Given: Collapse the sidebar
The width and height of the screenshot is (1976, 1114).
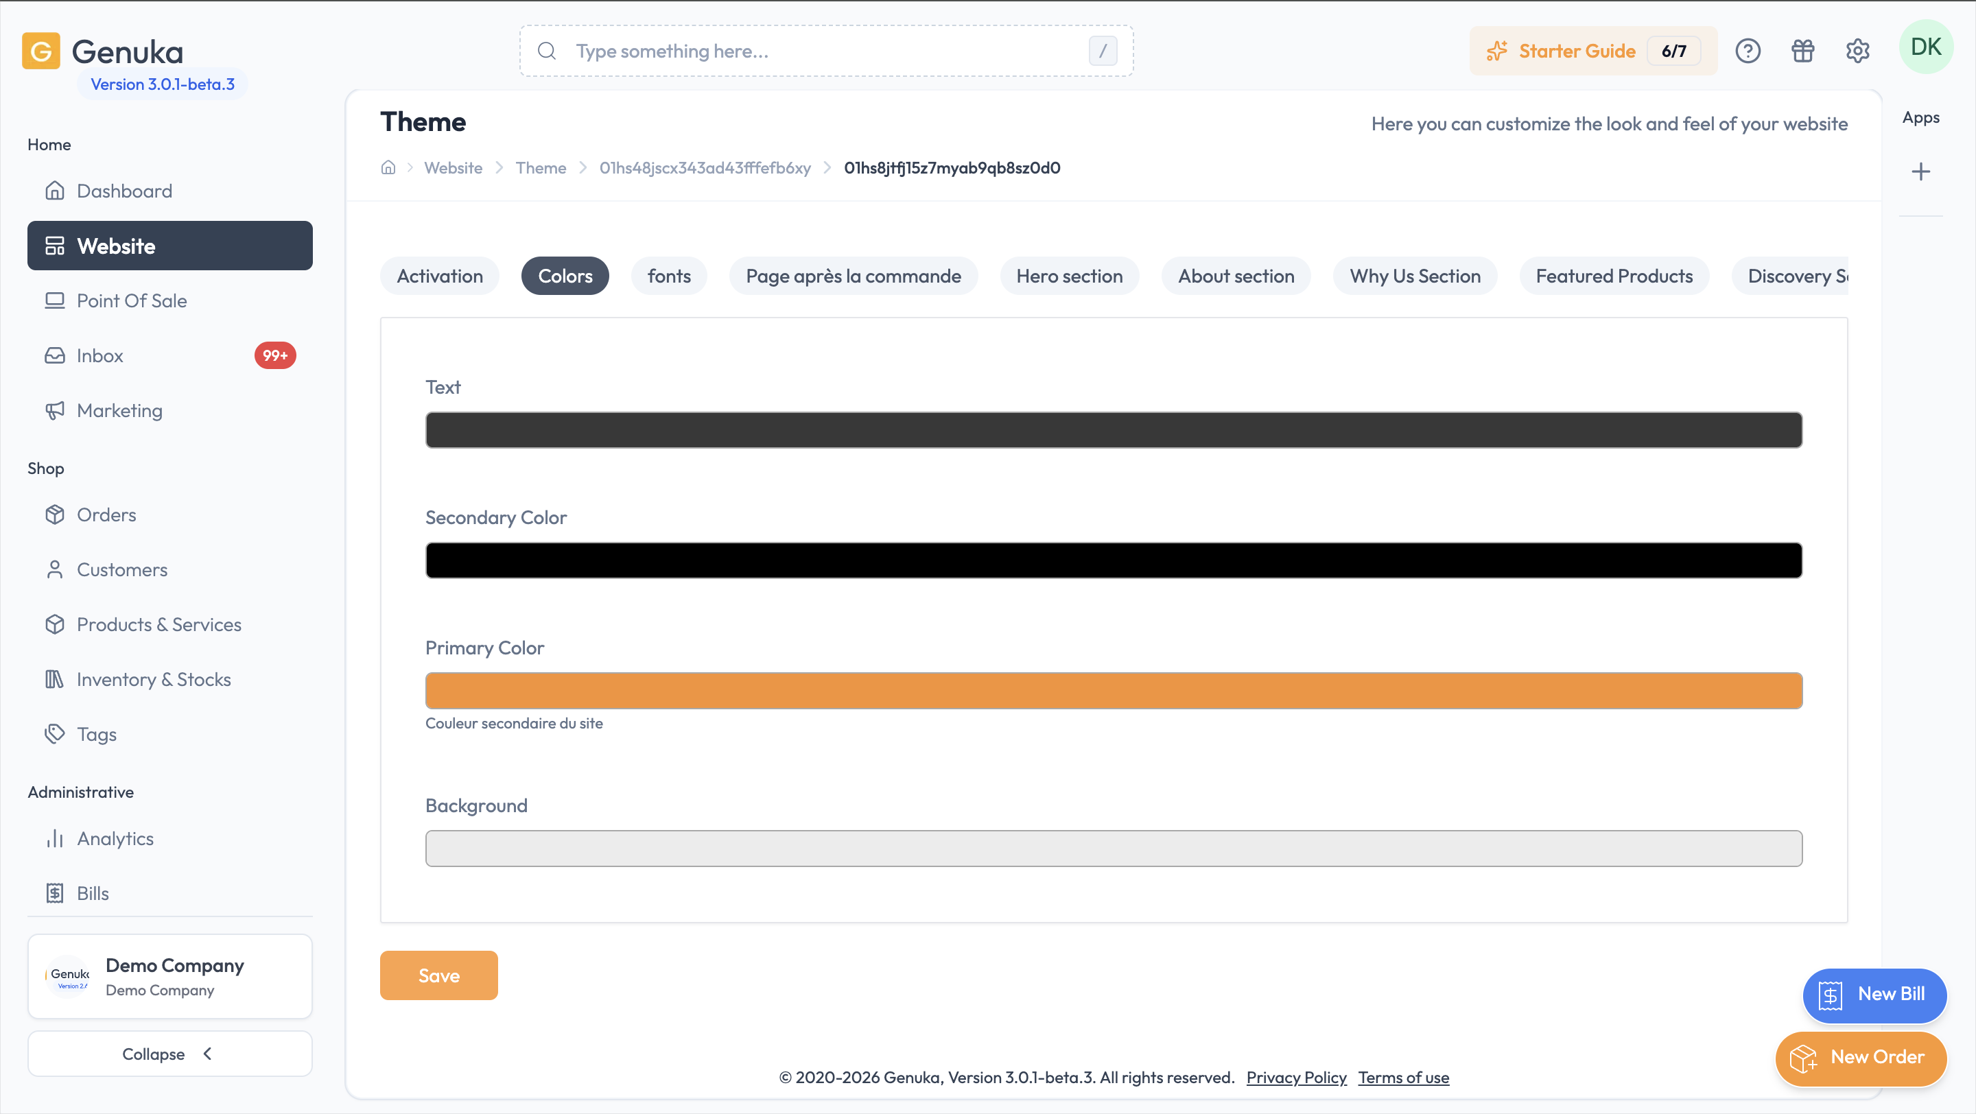Looking at the screenshot, I should click(169, 1054).
